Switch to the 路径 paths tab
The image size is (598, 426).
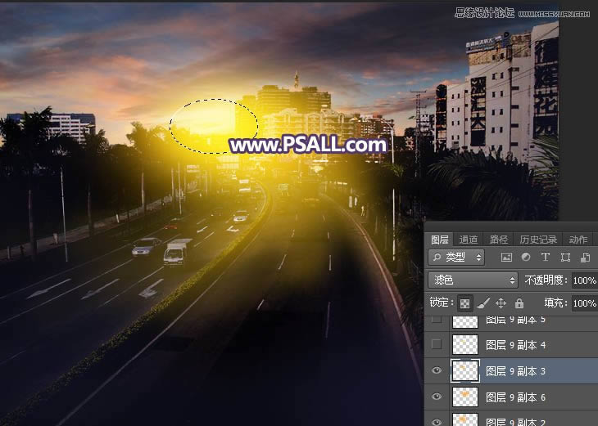pos(498,240)
